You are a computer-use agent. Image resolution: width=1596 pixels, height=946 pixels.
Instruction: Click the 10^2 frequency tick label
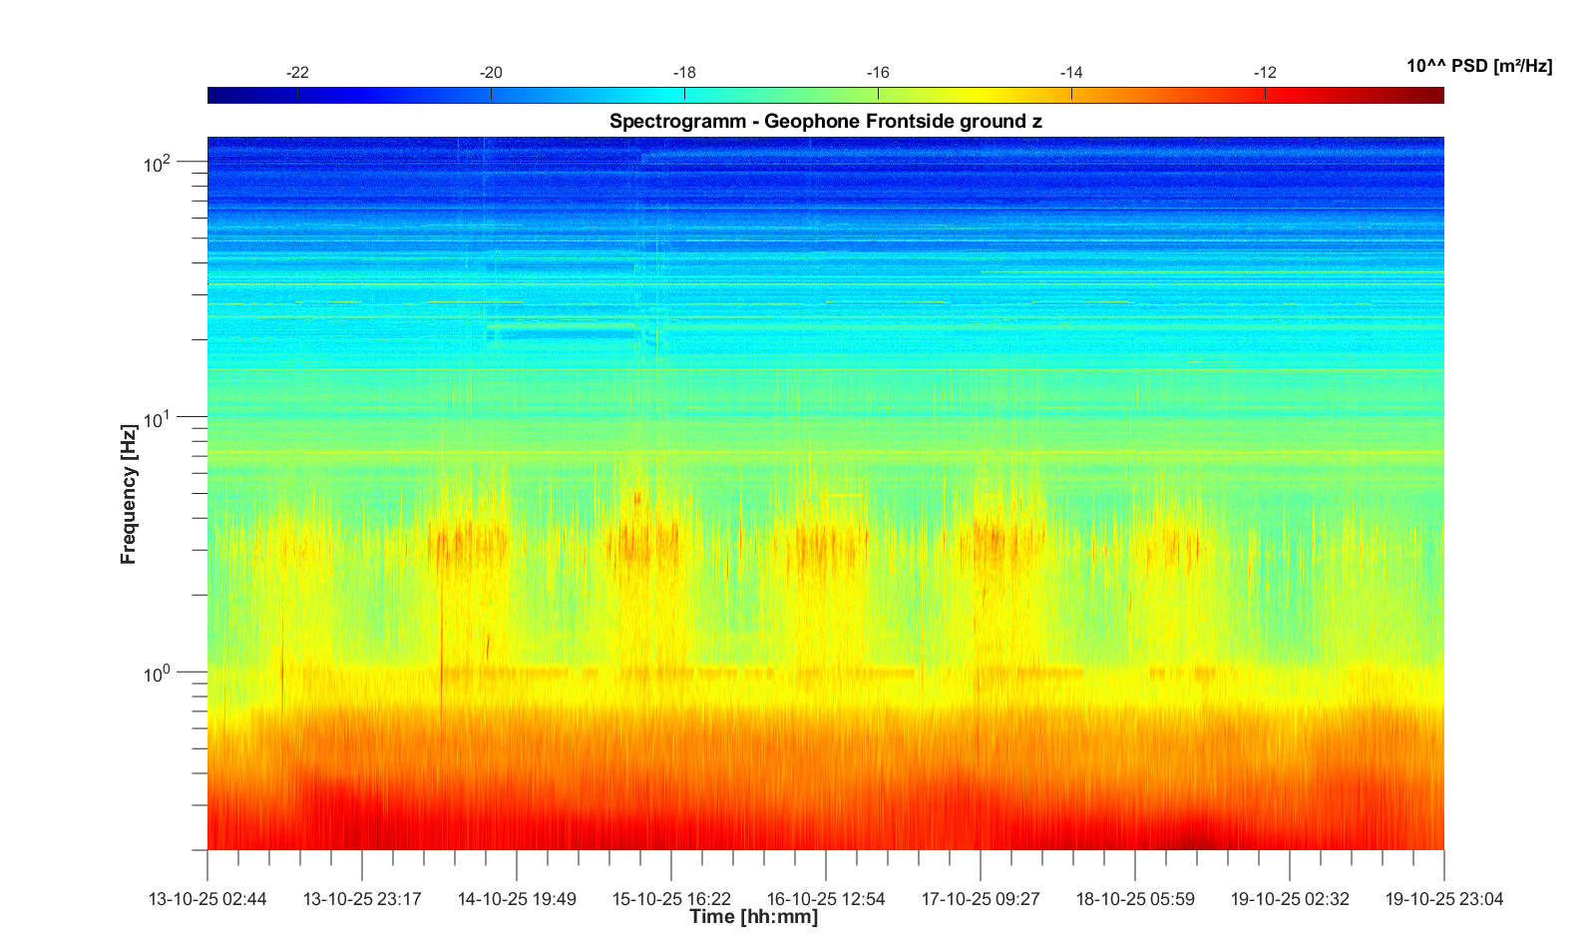[x=158, y=163]
